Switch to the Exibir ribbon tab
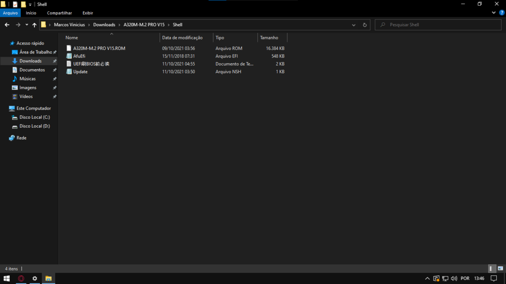 point(88,13)
